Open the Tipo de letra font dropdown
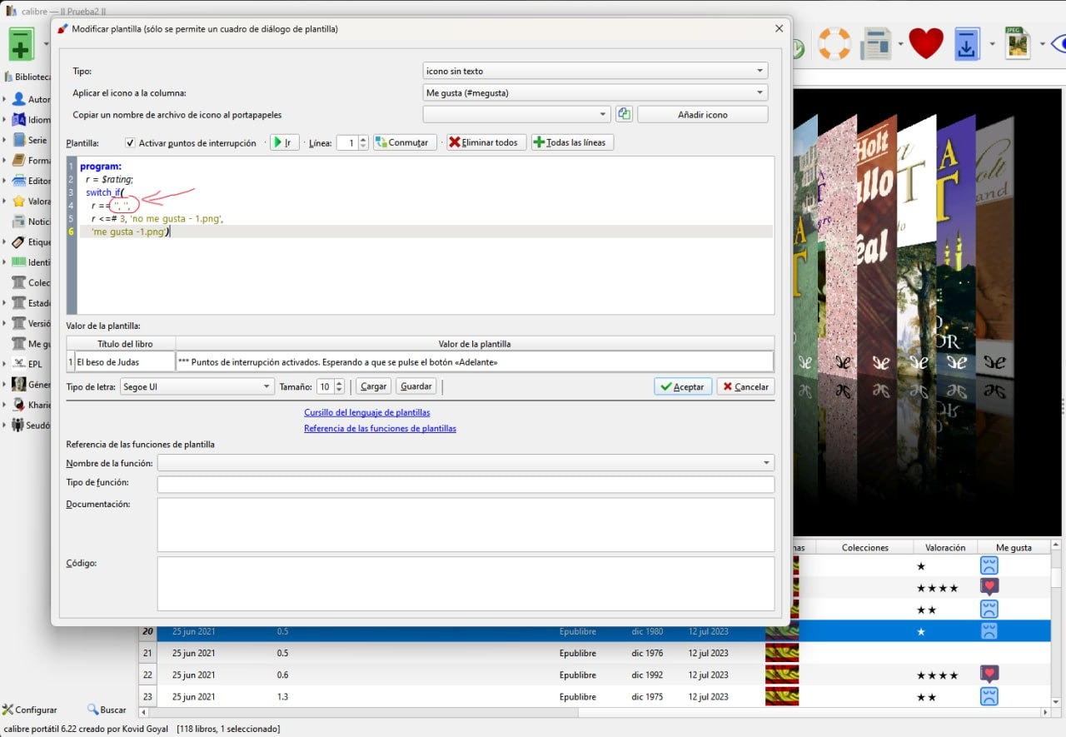 [x=197, y=386]
